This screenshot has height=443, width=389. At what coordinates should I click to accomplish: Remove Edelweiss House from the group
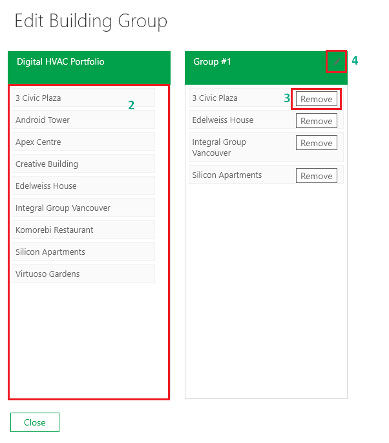click(317, 121)
